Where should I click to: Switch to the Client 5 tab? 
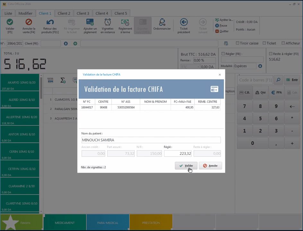121,13
